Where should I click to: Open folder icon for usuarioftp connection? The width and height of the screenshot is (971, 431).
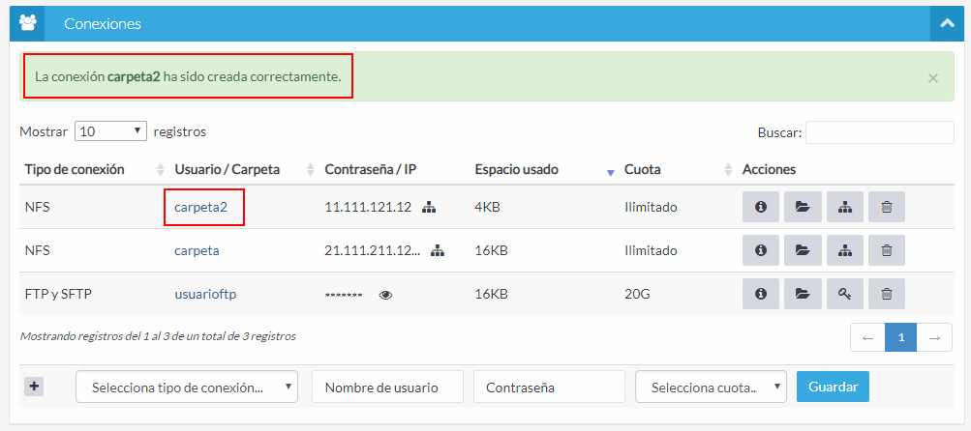(803, 294)
